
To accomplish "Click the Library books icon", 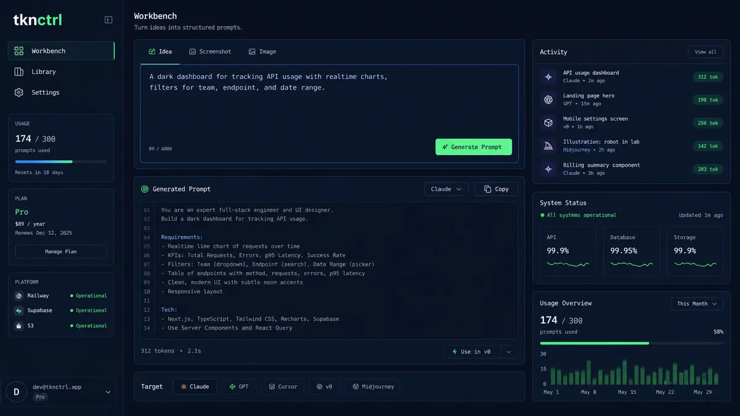I will pos(19,71).
